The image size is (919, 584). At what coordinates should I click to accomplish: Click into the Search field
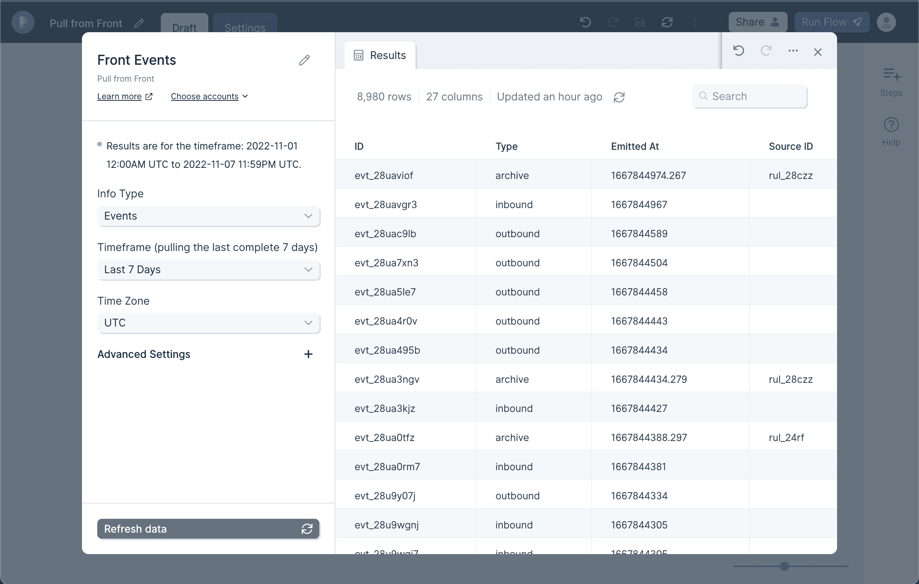pyautogui.click(x=750, y=97)
